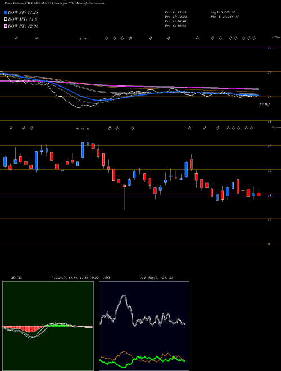Click the 'MACD:' panel heading
Viewport: 281px width, 371px height.
(16, 278)
